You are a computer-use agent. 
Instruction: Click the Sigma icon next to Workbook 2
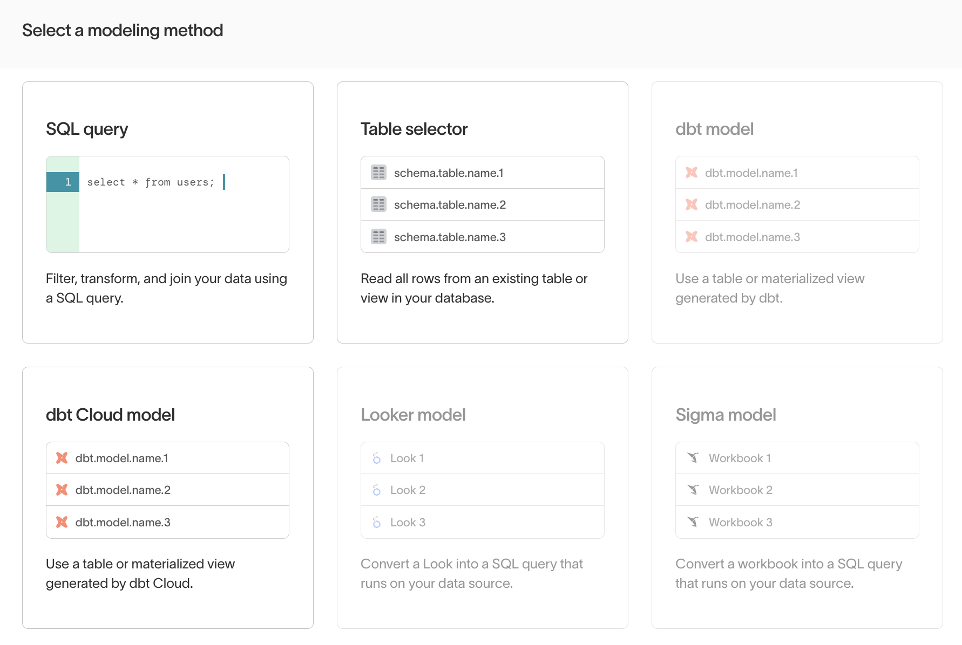693,490
